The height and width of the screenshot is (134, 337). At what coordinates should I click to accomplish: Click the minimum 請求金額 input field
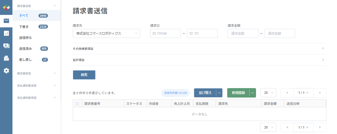[x=243, y=33]
